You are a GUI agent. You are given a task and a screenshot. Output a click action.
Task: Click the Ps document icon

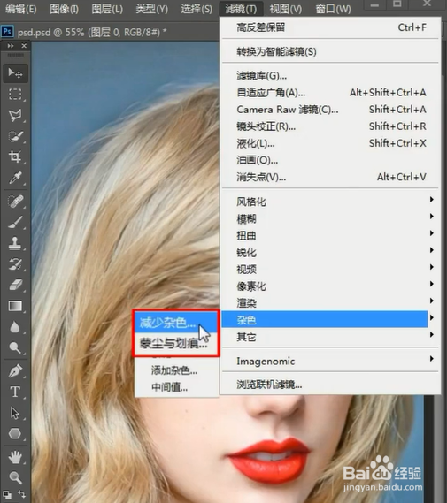coord(7,32)
